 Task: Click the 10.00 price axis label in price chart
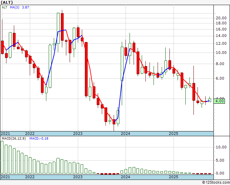pos(221,53)
